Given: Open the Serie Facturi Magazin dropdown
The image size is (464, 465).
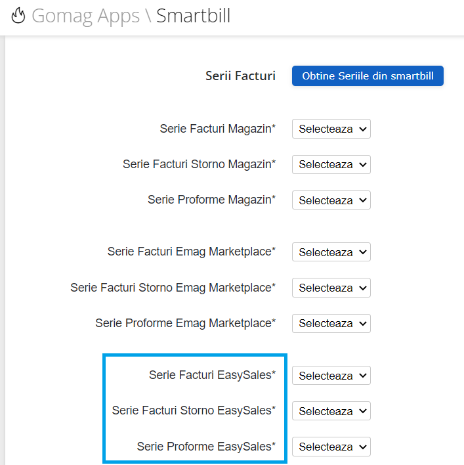Looking at the screenshot, I should click(x=331, y=129).
